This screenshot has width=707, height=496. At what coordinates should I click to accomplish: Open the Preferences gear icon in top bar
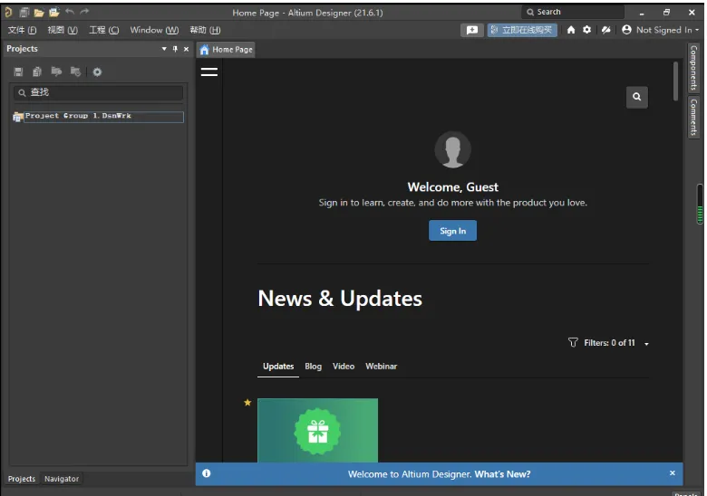[x=586, y=30]
